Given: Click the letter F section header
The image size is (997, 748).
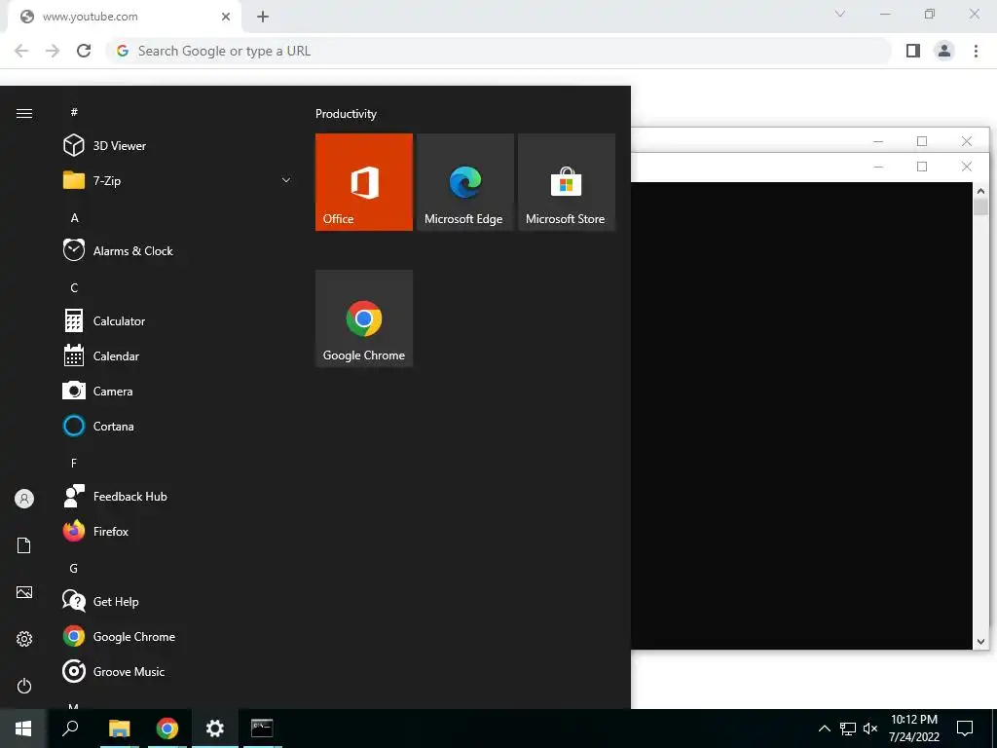Looking at the screenshot, I should tap(74, 463).
